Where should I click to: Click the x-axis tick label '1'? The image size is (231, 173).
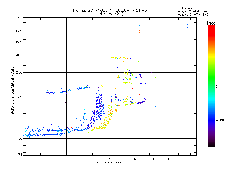coord(23,159)
